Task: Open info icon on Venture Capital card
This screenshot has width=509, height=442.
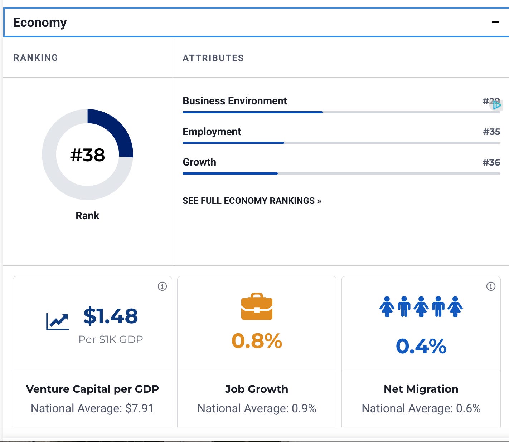Action: (162, 286)
